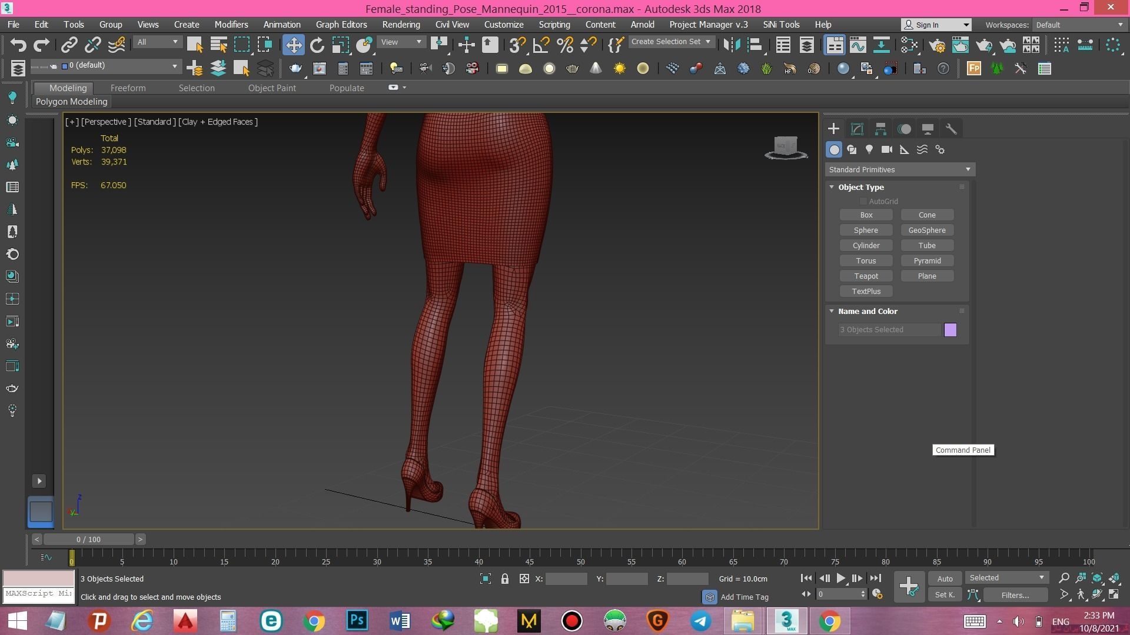The image size is (1130, 635).
Task: Open the Standard Primitives dropdown
Action: point(899,169)
